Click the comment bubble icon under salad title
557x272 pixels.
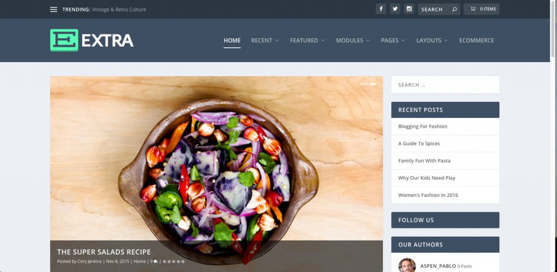click(156, 261)
